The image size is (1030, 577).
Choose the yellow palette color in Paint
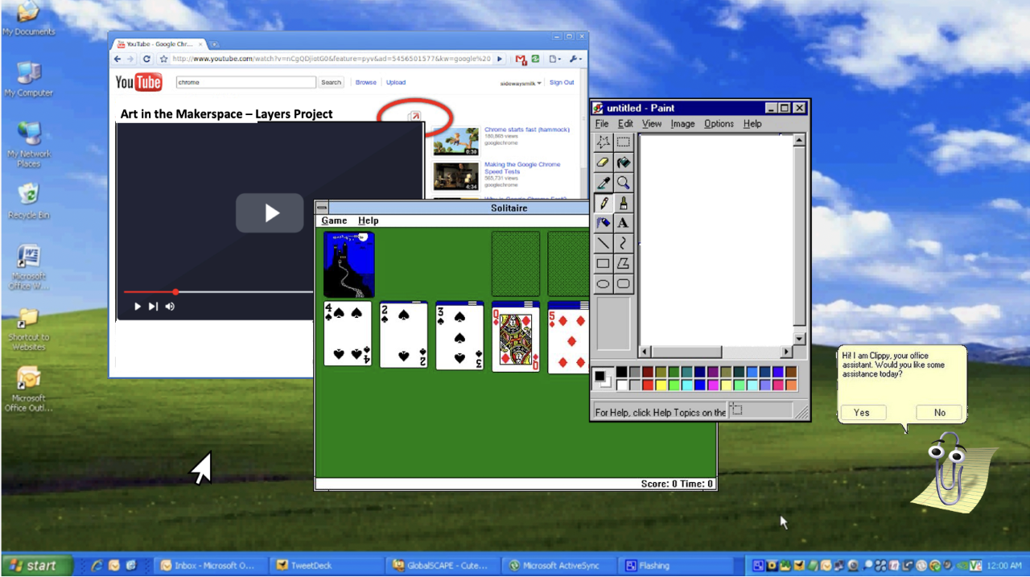(660, 385)
